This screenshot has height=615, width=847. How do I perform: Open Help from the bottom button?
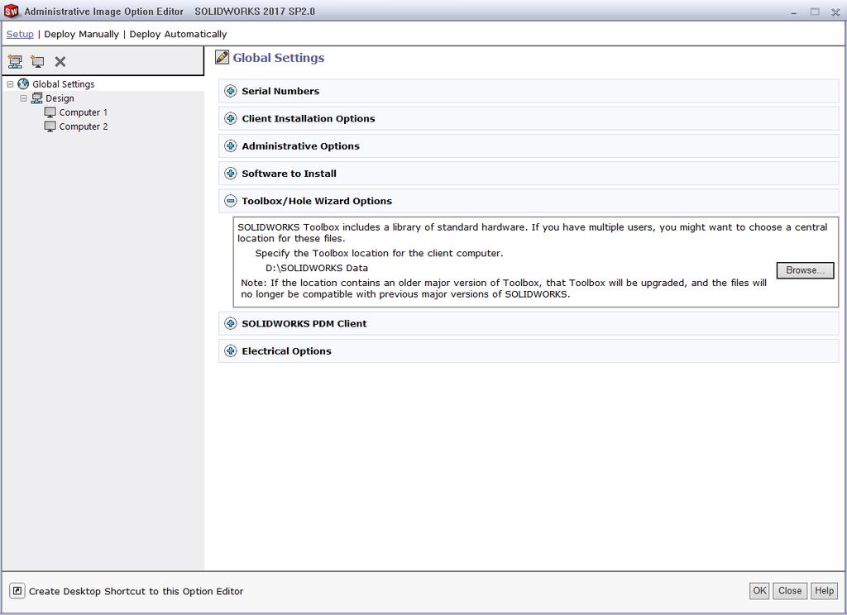pyautogui.click(x=824, y=591)
